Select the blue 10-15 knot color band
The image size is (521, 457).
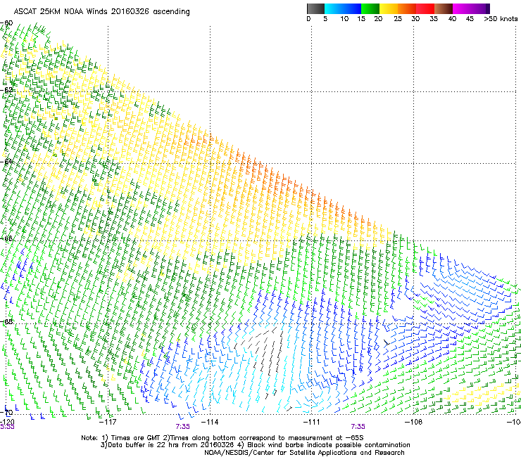pos(352,8)
